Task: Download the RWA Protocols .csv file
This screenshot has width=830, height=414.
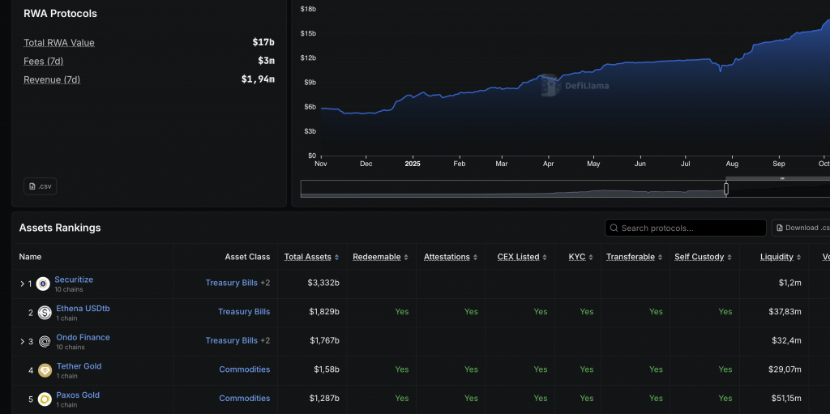Action: point(41,186)
